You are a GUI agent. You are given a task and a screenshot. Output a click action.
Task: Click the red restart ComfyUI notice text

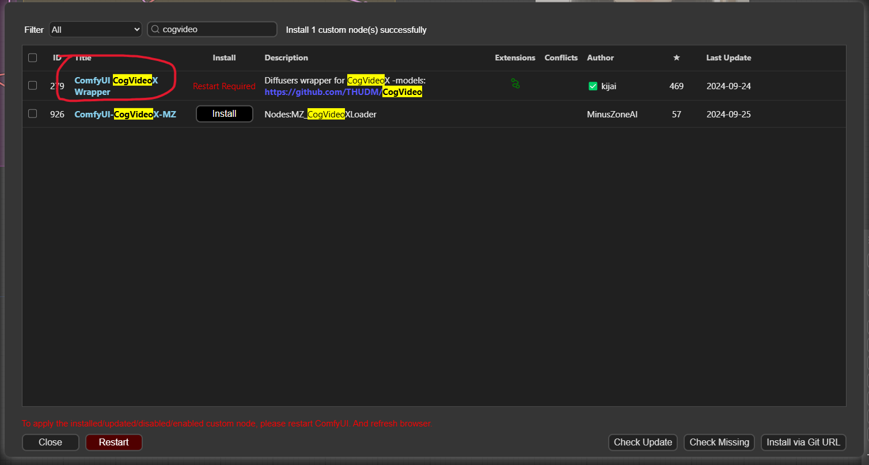click(227, 424)
